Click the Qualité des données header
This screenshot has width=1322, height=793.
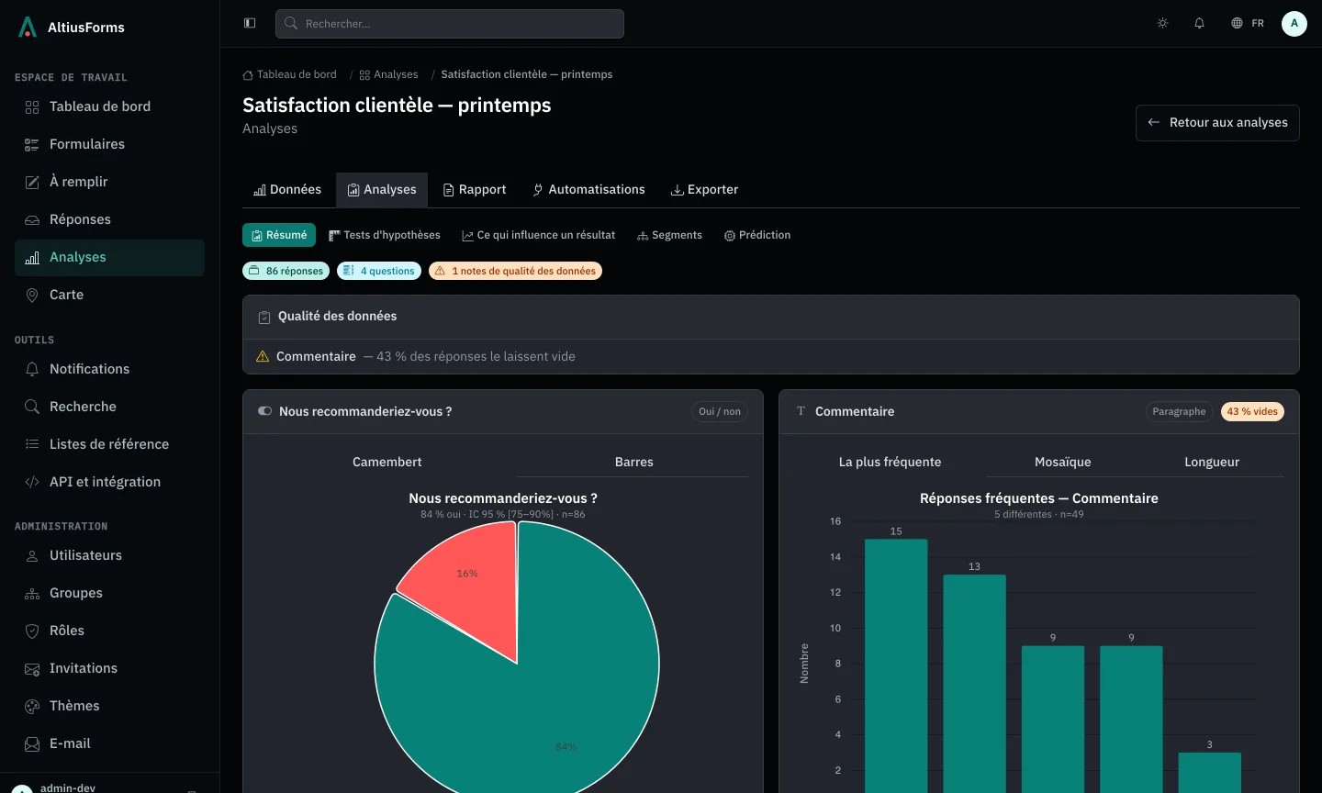coord(771,317)
